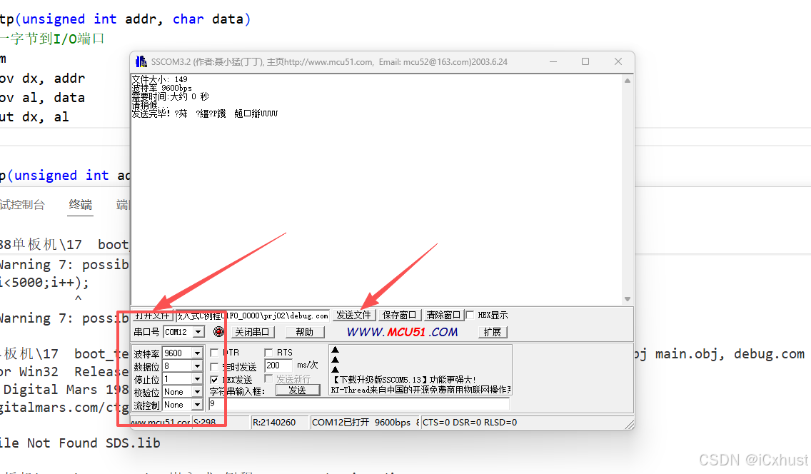The width and height of the screenshot is (811, 474).
Task: Minimize the SSCOM3.2 window
Action: (553, 61)
